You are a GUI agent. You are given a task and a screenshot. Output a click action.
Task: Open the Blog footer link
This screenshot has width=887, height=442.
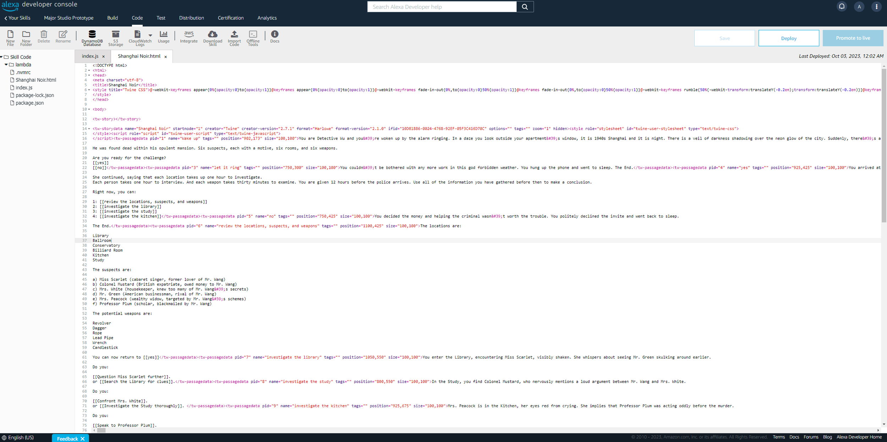pyautogui.click(x=827, y=437)
